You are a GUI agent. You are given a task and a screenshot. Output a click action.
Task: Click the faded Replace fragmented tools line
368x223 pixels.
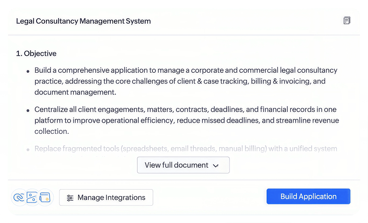(x=186, y=149)
